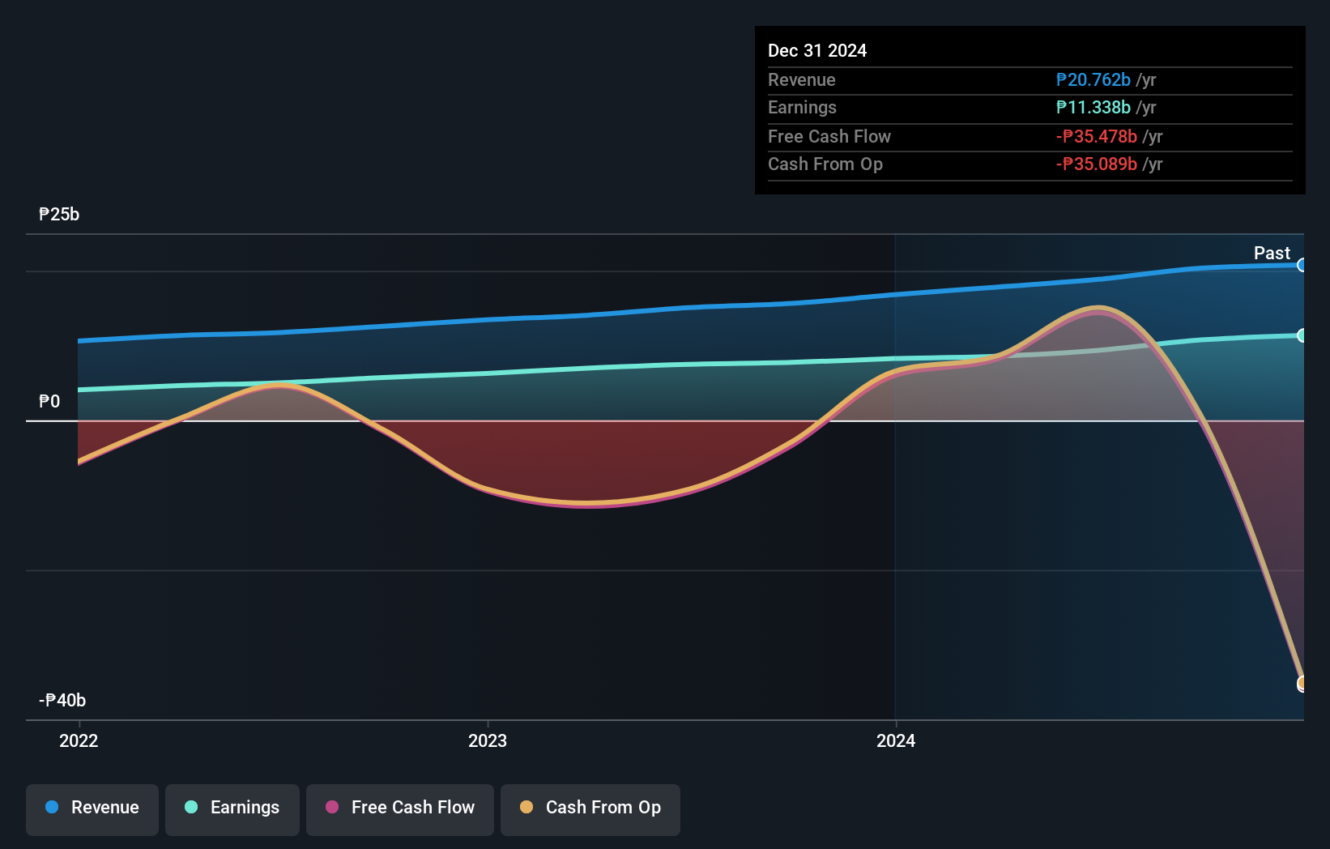Viewport: 1330px width, 849px height.
Task: Click the ₱25b y-axis label
Action: point(59,214)
